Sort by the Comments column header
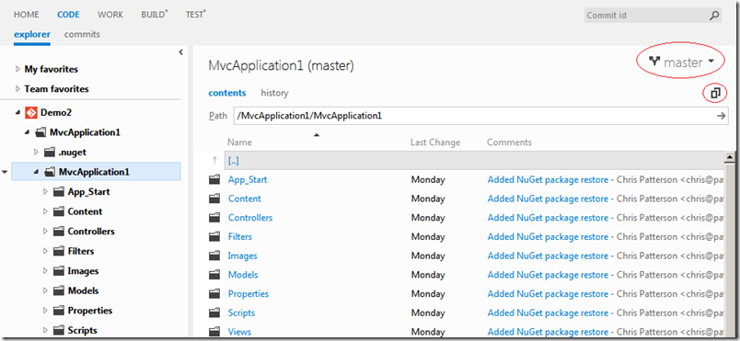 [x=509, y=142]
